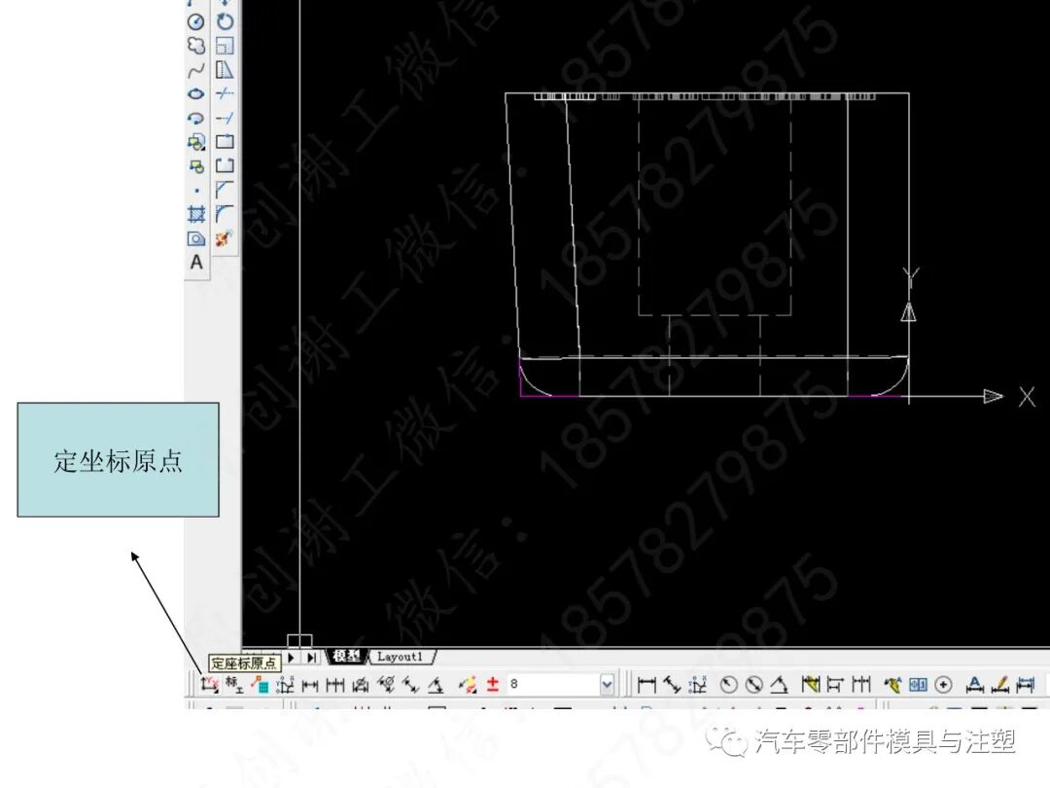Expand the dropdown arrow beside value 8
This screenshot has width=1050, height=788.
[x=607, y=684]
